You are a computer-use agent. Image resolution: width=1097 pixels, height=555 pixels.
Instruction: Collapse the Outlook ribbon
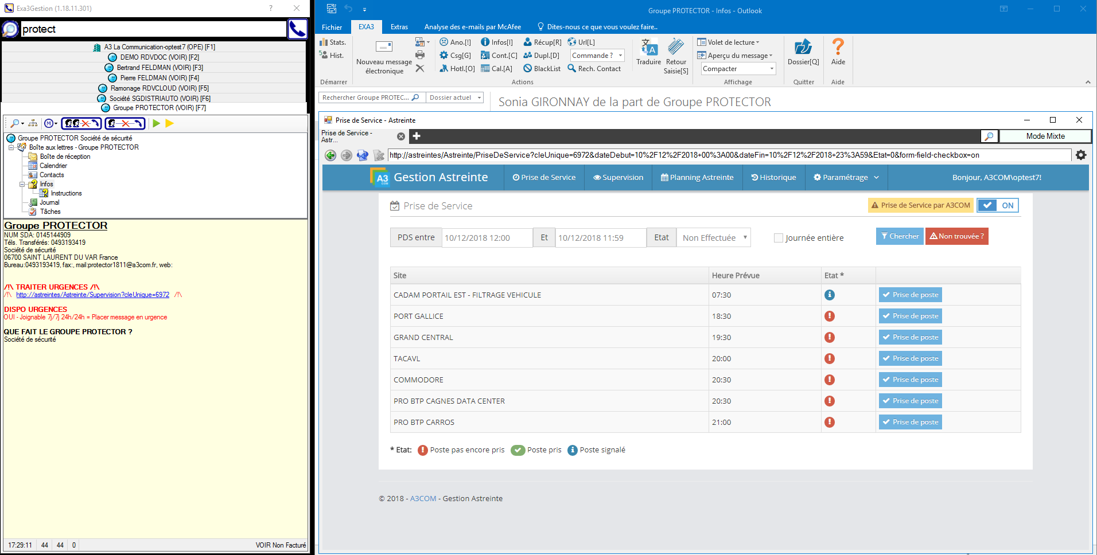click(x=1088, y=82)
